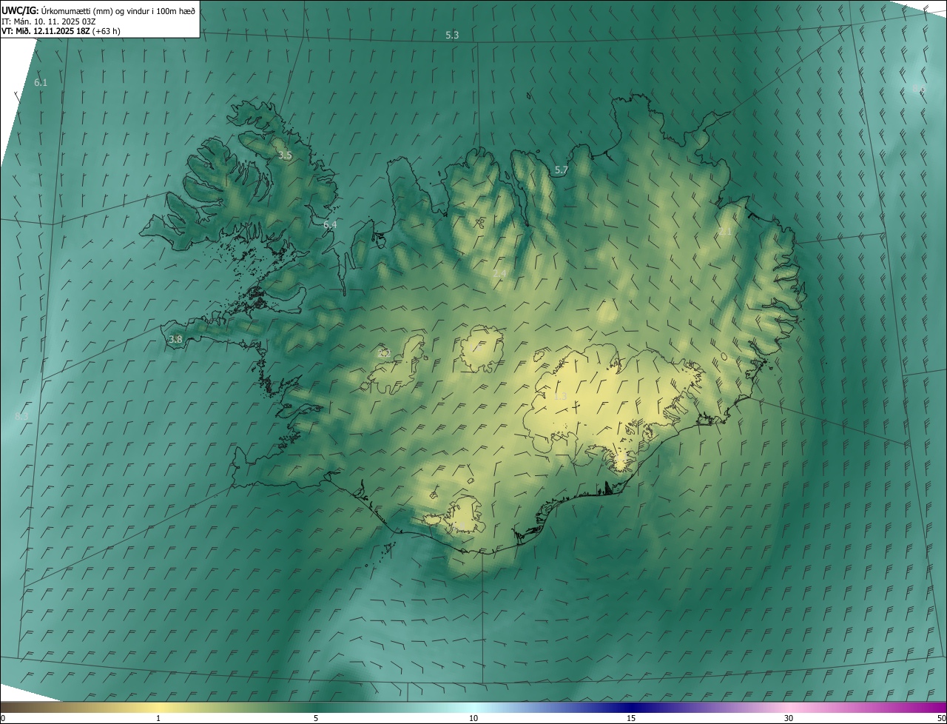This screenshot has height=724, width=947.
Task: Click the colorbar tick label 15
Action: 631,718
